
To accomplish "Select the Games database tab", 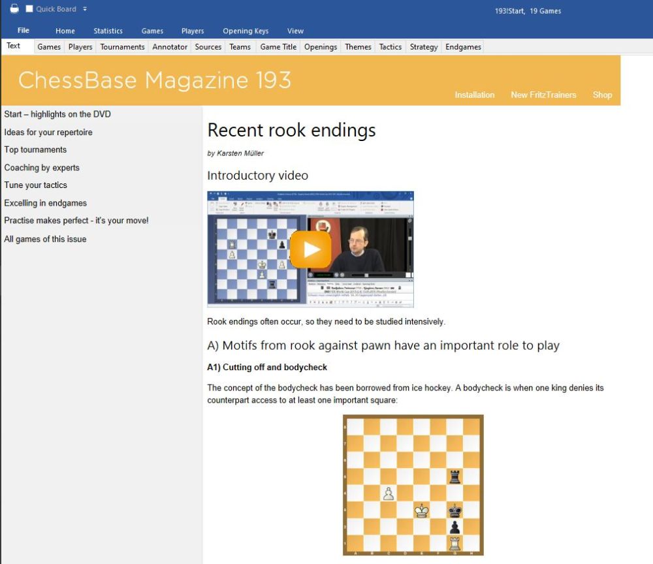I will (49, 46).
